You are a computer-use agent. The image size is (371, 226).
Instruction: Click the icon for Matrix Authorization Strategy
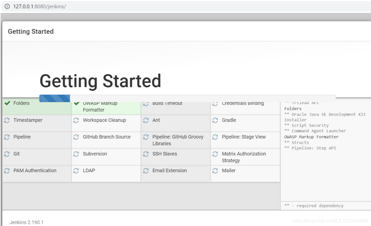pos(215,154)
